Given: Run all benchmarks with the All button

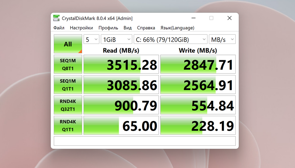Looking at the screenshot, I should pos(68,44).
